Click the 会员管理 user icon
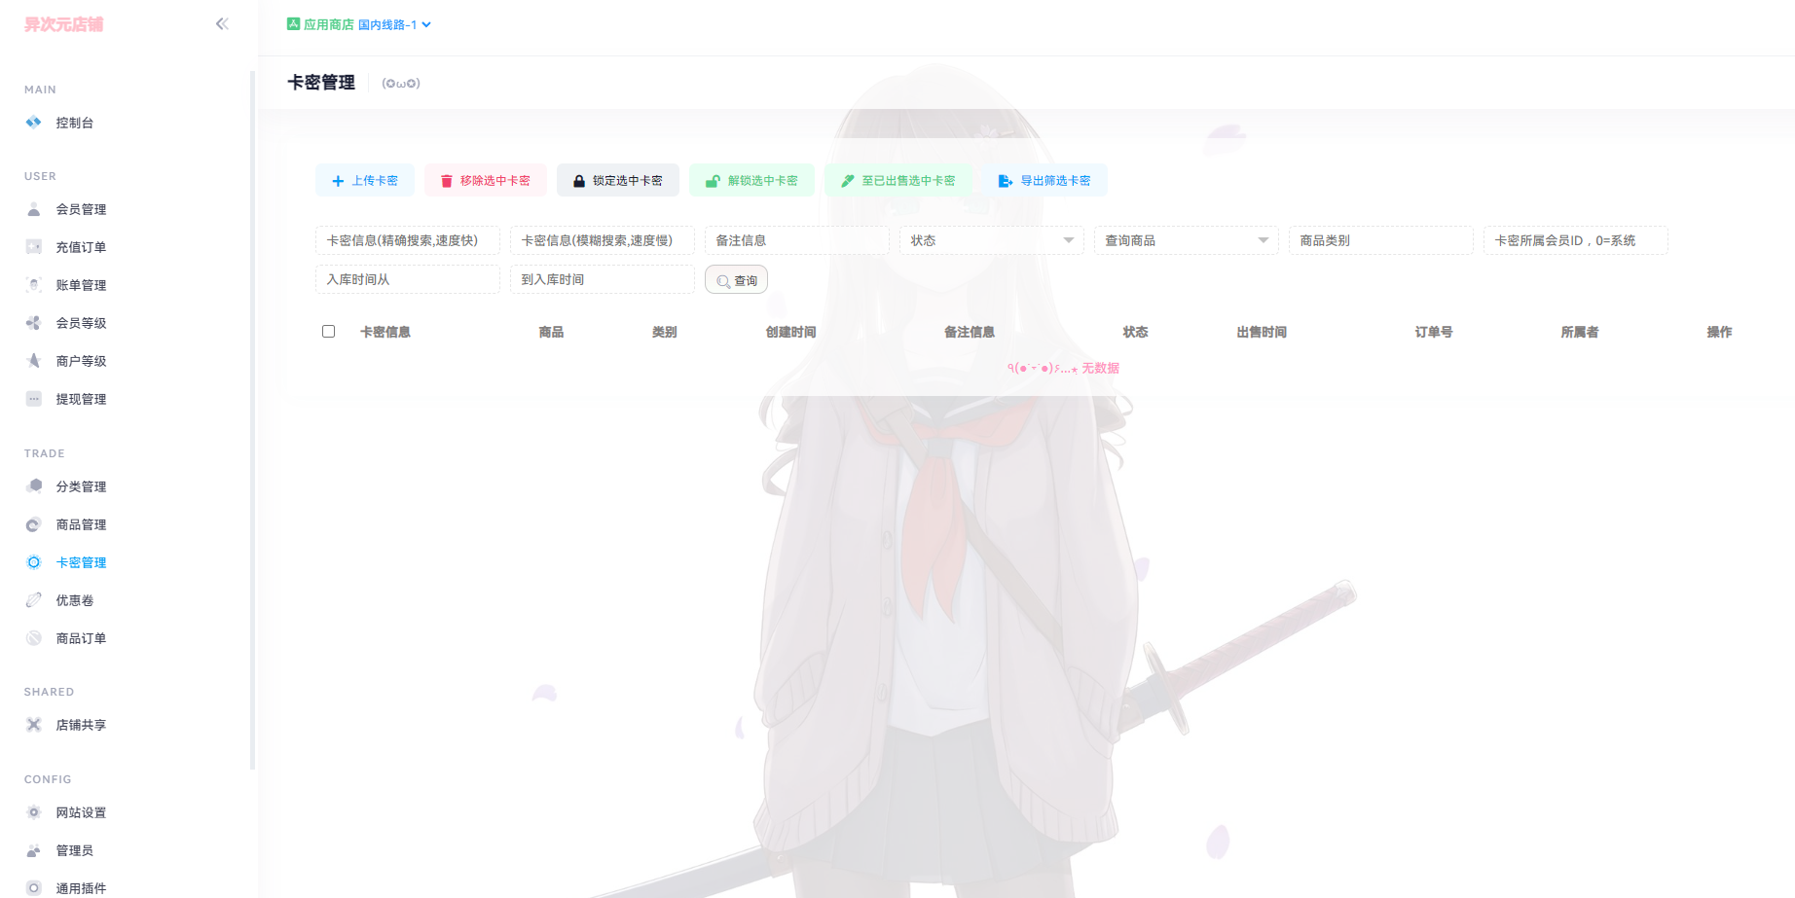The height and width of the screenshot is (898, 1795). point(34,209)
